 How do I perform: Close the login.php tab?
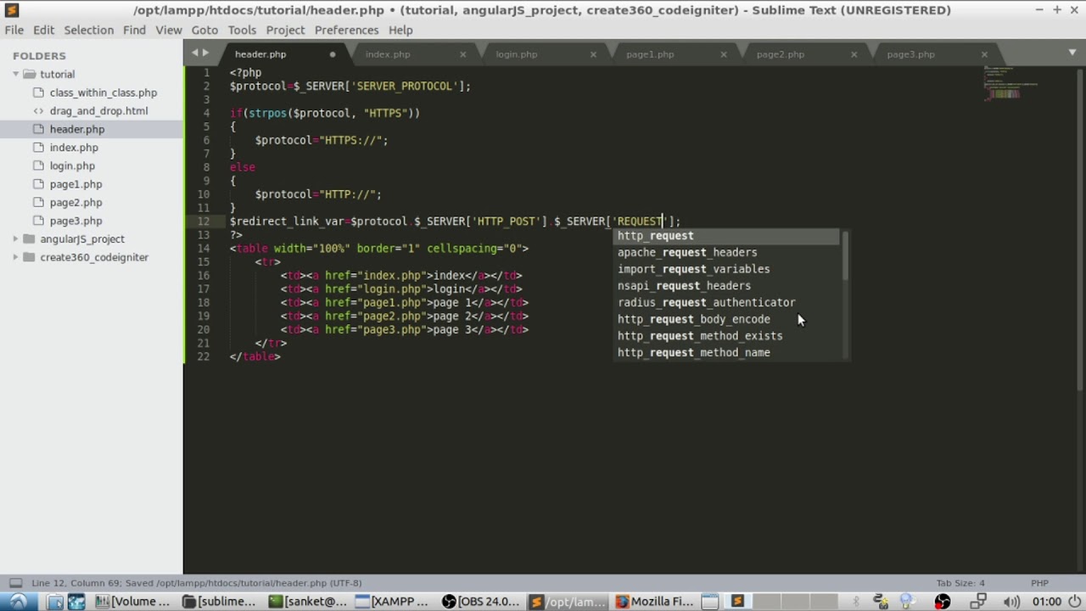[593, 54]
